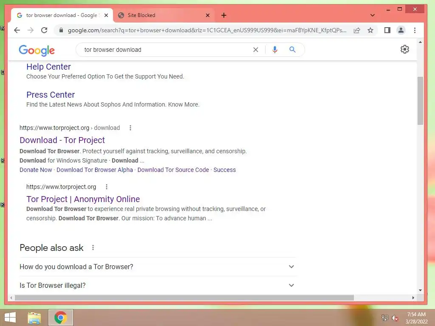Open Chrome side panel
This screenshot has height=326, width=435.
387,30
